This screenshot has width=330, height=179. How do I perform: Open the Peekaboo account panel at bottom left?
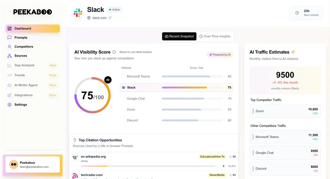pyautogui.click(x=32, y=164)
